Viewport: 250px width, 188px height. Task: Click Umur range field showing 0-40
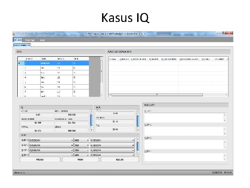[x=115, y=113]
